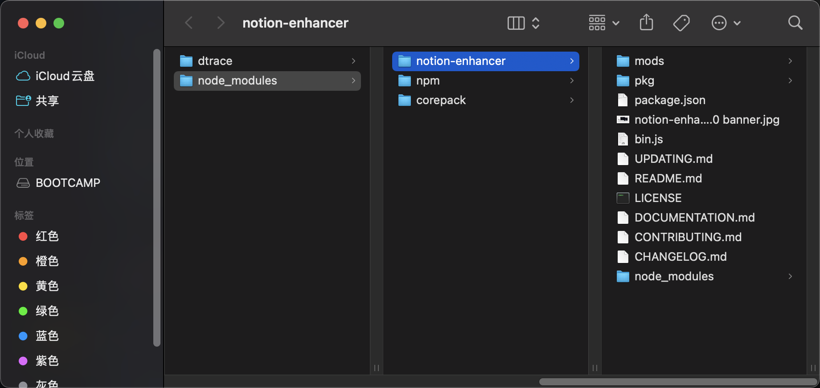
Task: Click the Share toolbar icon
Action: [x=646, y=22]
